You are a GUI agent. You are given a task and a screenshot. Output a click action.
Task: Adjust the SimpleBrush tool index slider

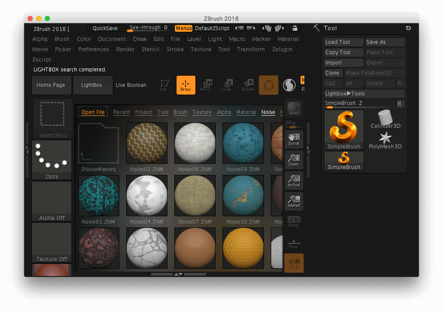click(x=359, y=104)
